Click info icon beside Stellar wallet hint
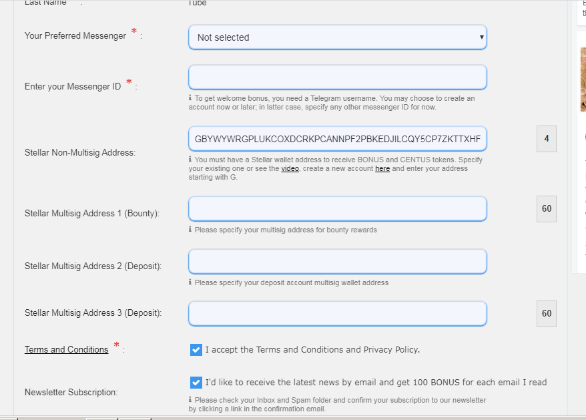The image size is (586, 420). (190, 160)
